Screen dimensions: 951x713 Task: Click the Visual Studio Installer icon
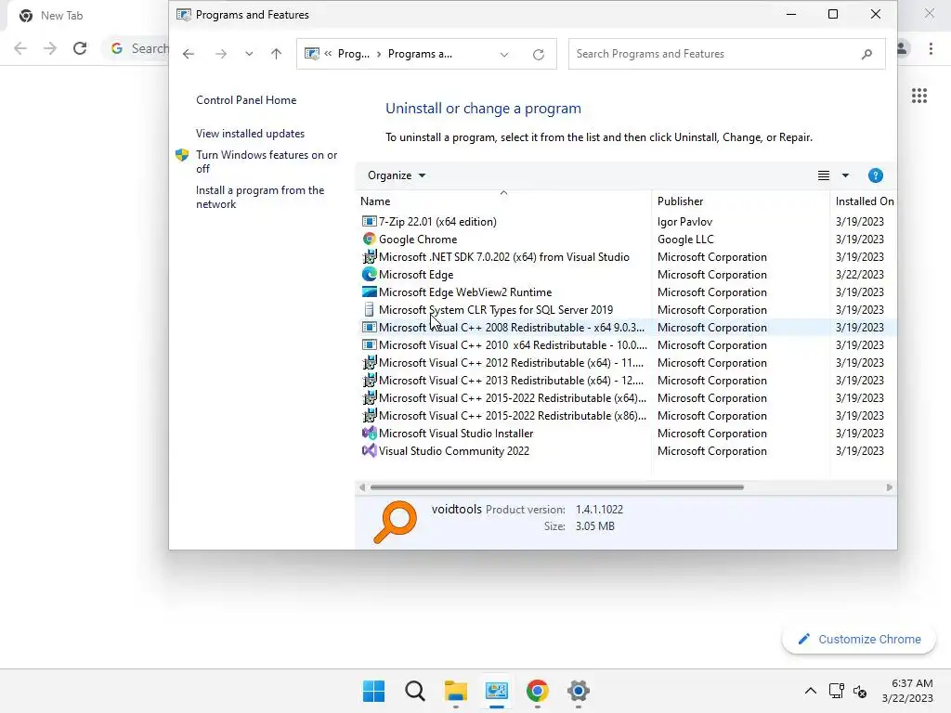tap(369, 433)
